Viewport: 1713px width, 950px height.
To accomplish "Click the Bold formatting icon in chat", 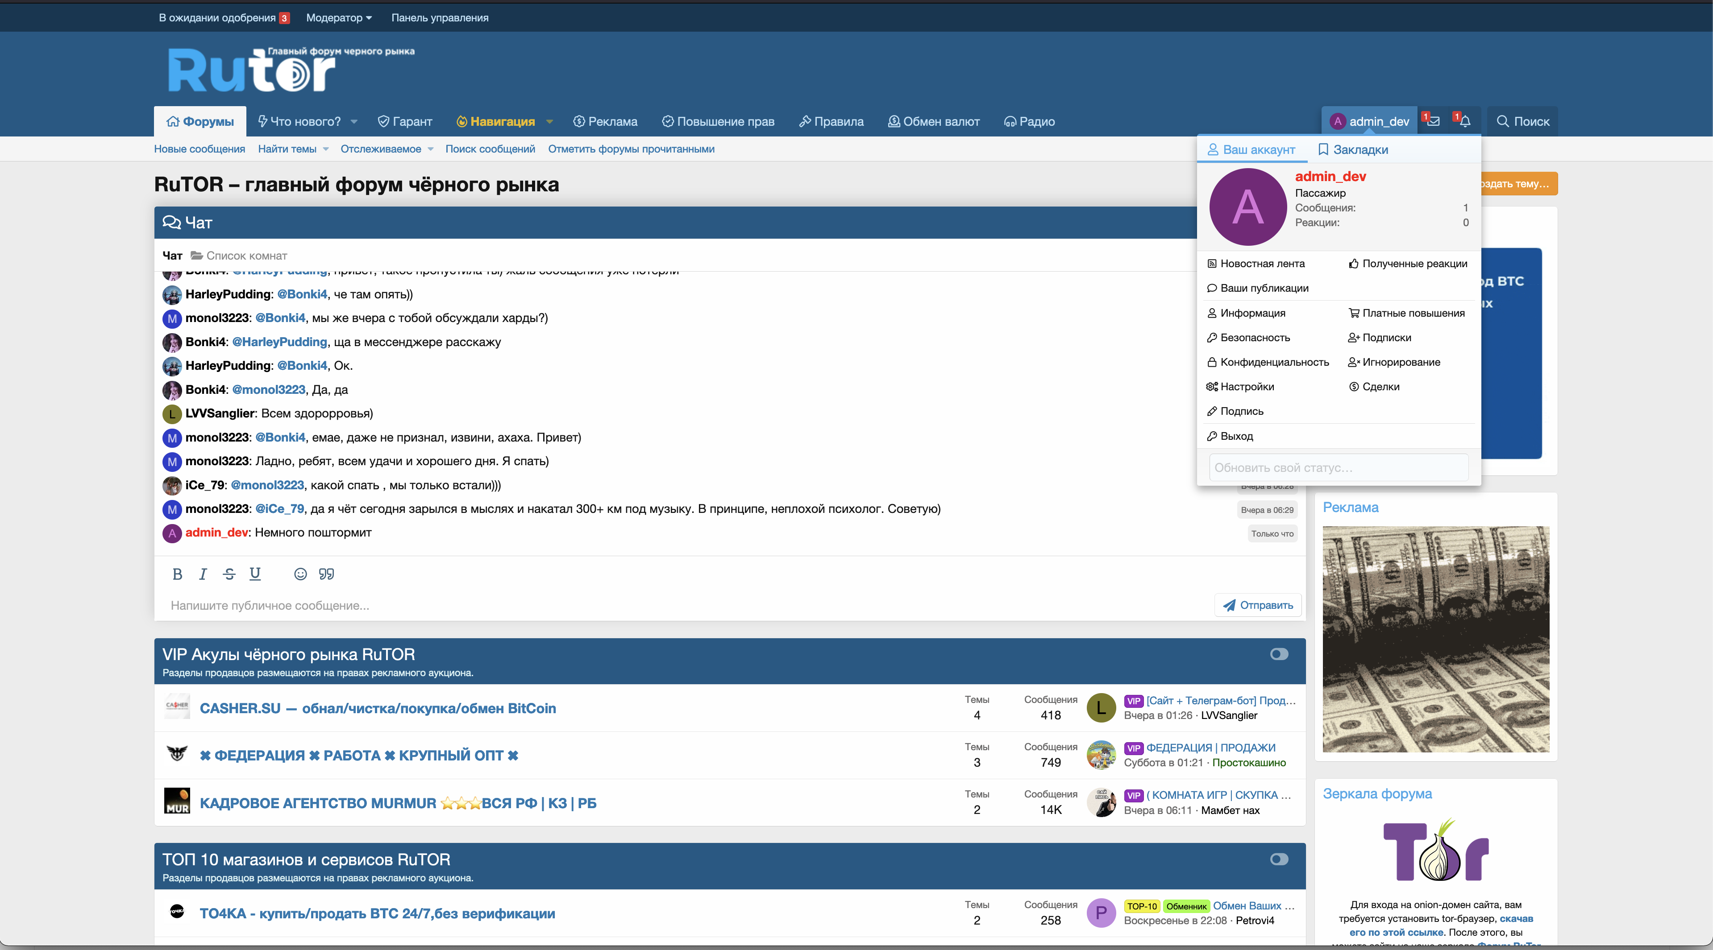I will (x=177, y=574).
